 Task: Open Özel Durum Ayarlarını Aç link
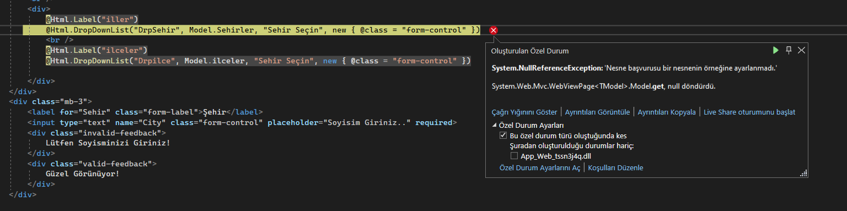coord(540,167)
